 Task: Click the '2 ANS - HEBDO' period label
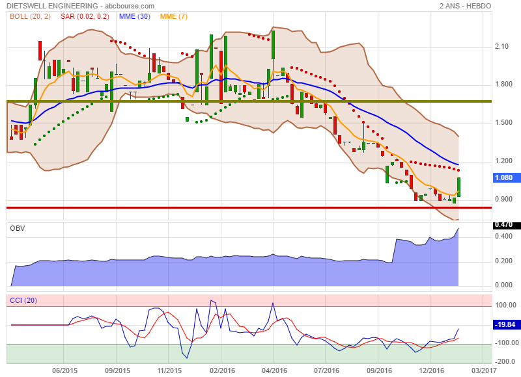[x=465, y=6]
